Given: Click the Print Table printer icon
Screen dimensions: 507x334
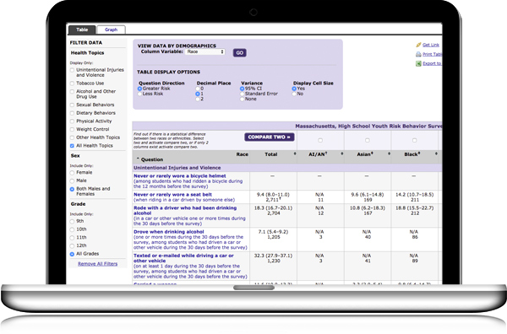Looking at the screenshot, I should [x=418, y=54].
